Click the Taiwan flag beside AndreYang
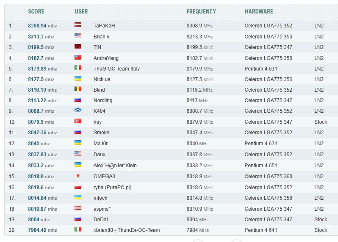338x242 pixels. (x=78, y=57)
